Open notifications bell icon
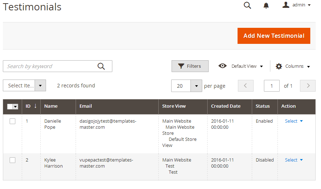 point(266,6)
